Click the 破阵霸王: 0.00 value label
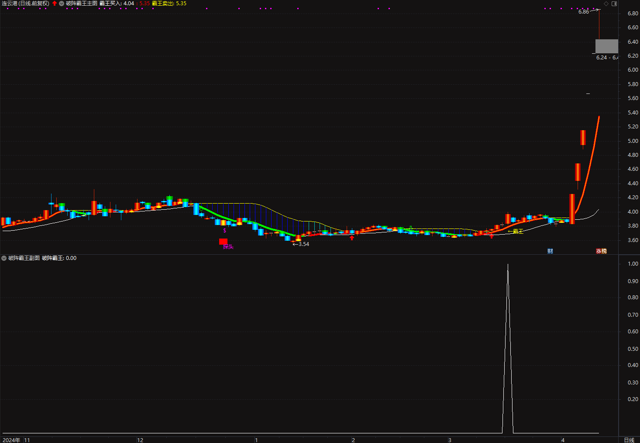The image size is (640, 443). tap(59, 258)
